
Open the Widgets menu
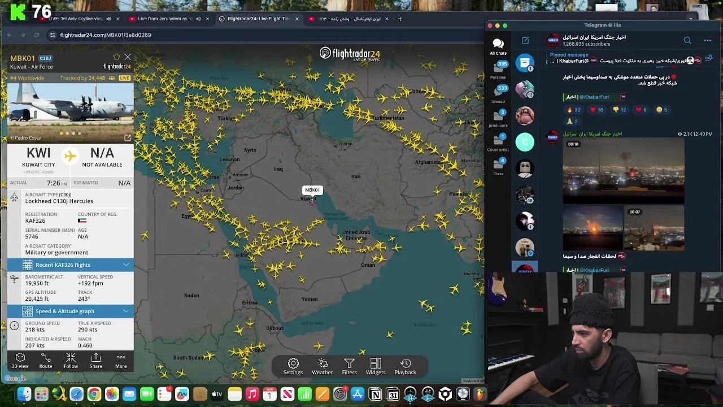[376, 367]
